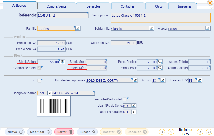Open the Usar Nºs de Serie selector
The width and height of the screenshot is (214, 136).
coord(134,106)
